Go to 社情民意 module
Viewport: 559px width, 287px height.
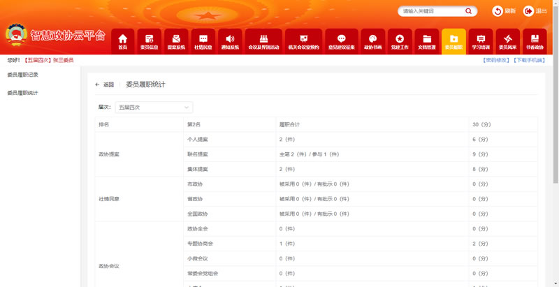(203, 41)
